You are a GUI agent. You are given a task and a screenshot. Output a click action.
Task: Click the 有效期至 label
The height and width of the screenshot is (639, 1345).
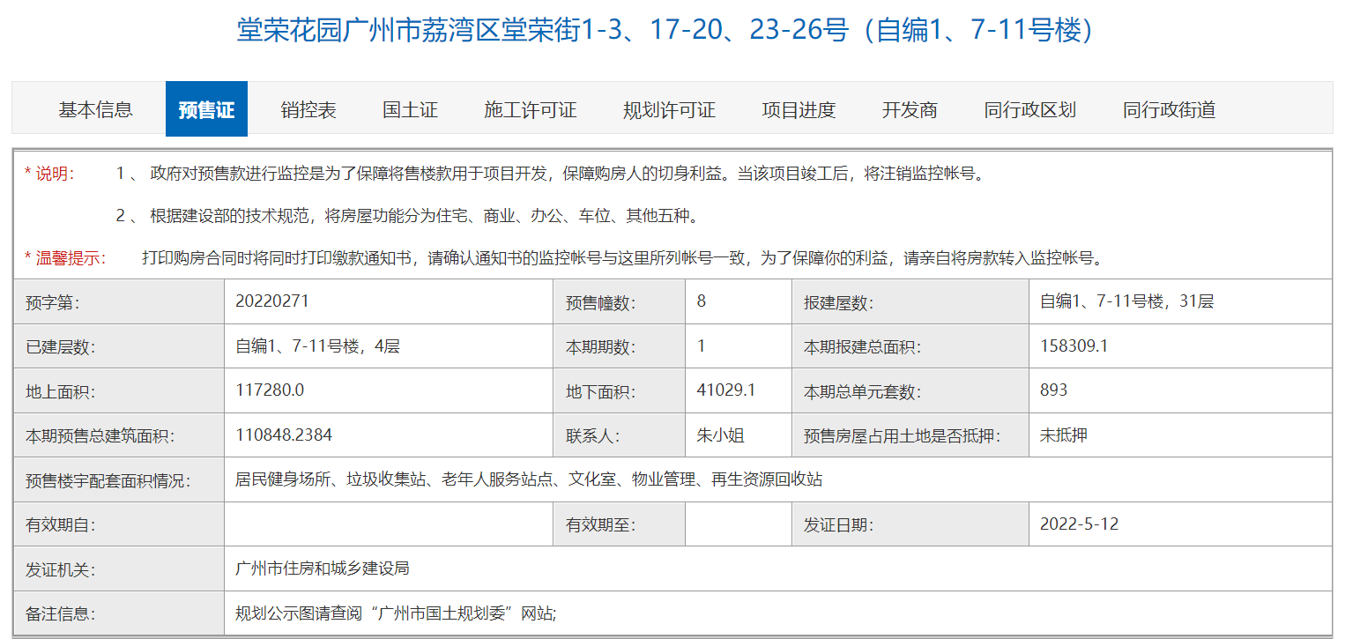click(600, 525)
